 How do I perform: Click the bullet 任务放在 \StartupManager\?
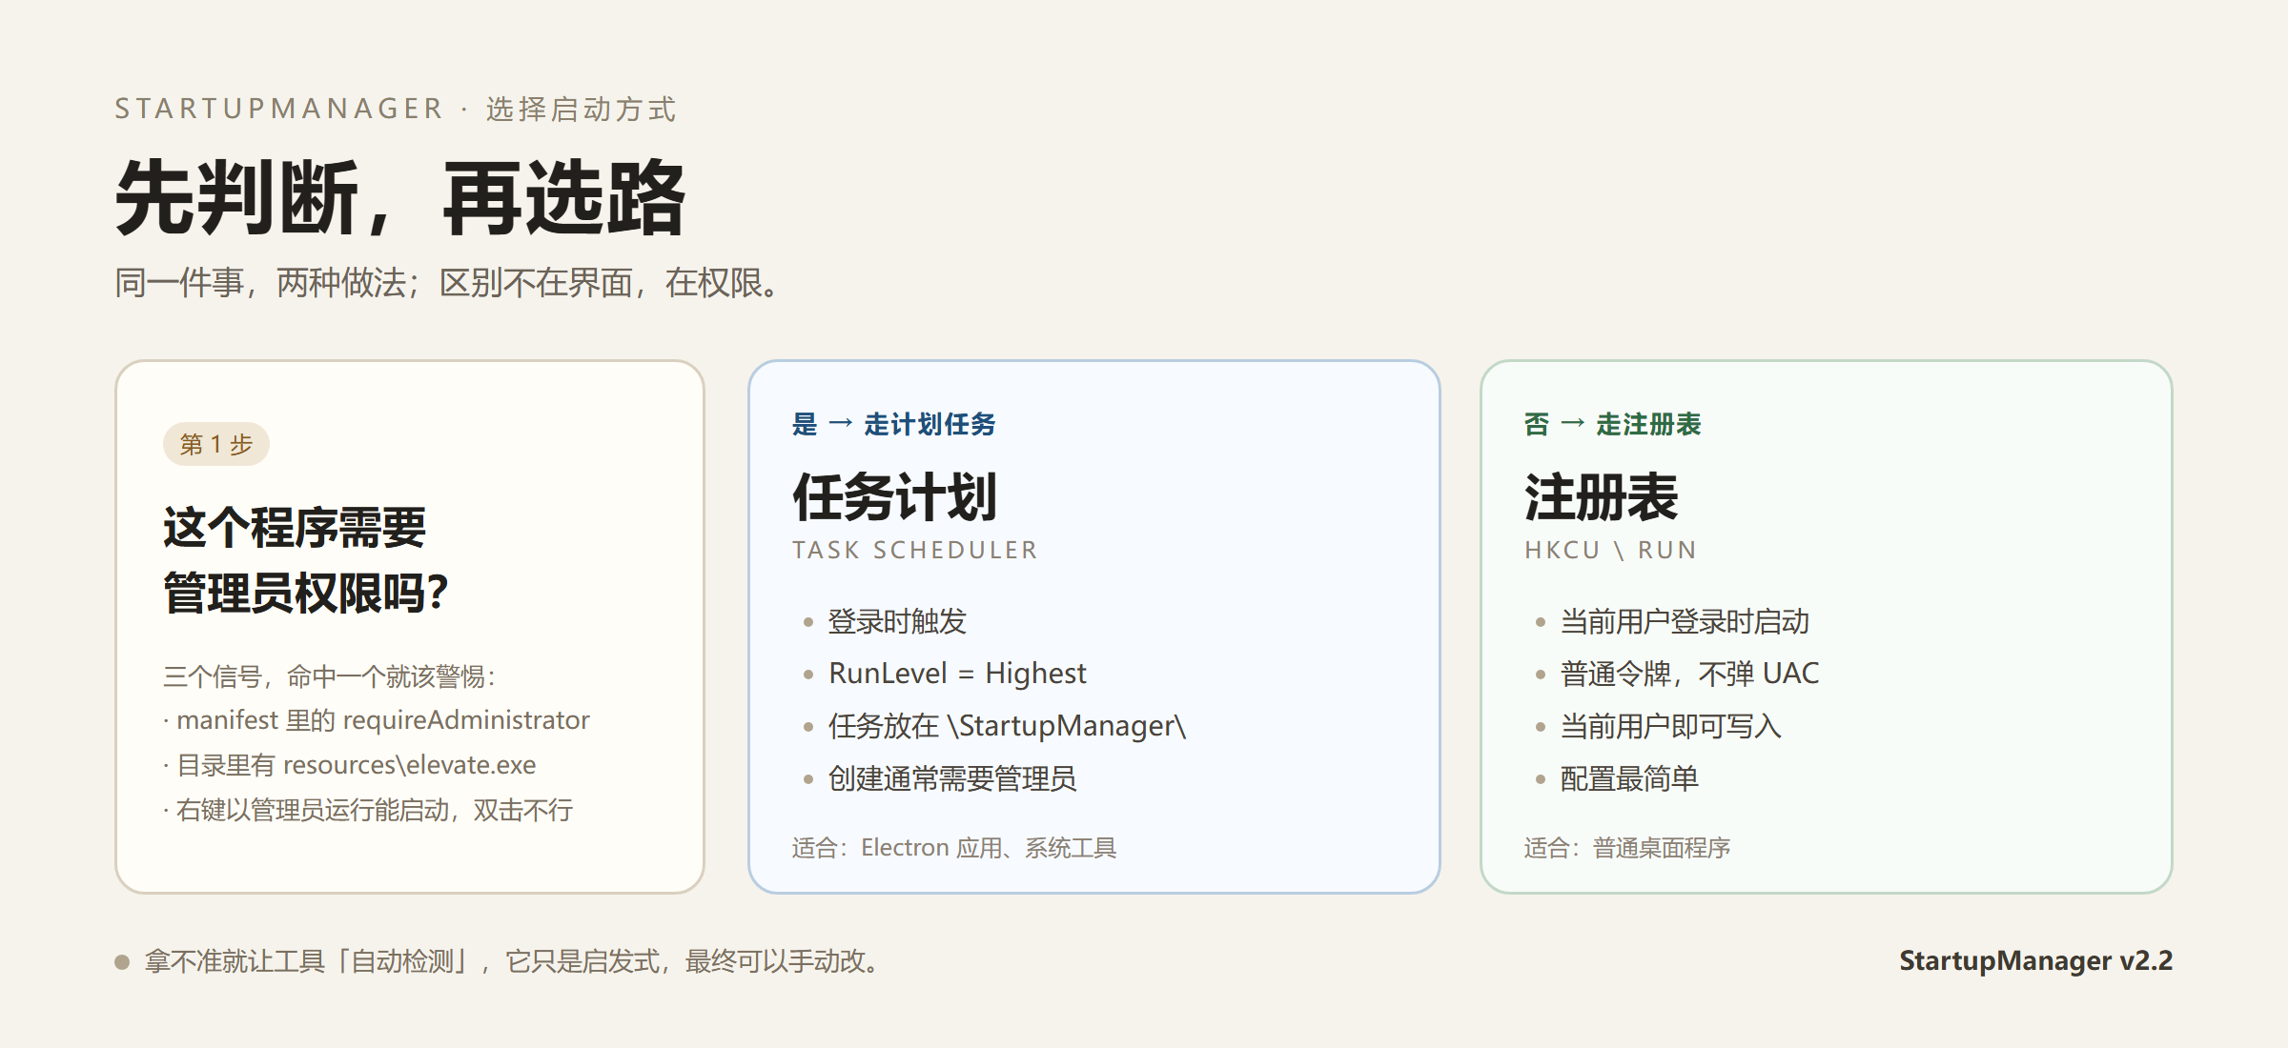[x=1007, y=726]
